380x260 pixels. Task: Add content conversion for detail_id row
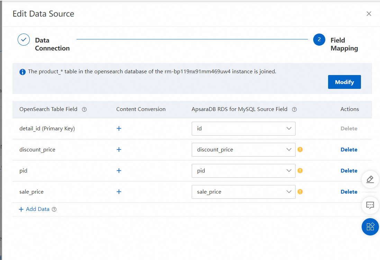(x=119, y=129)
